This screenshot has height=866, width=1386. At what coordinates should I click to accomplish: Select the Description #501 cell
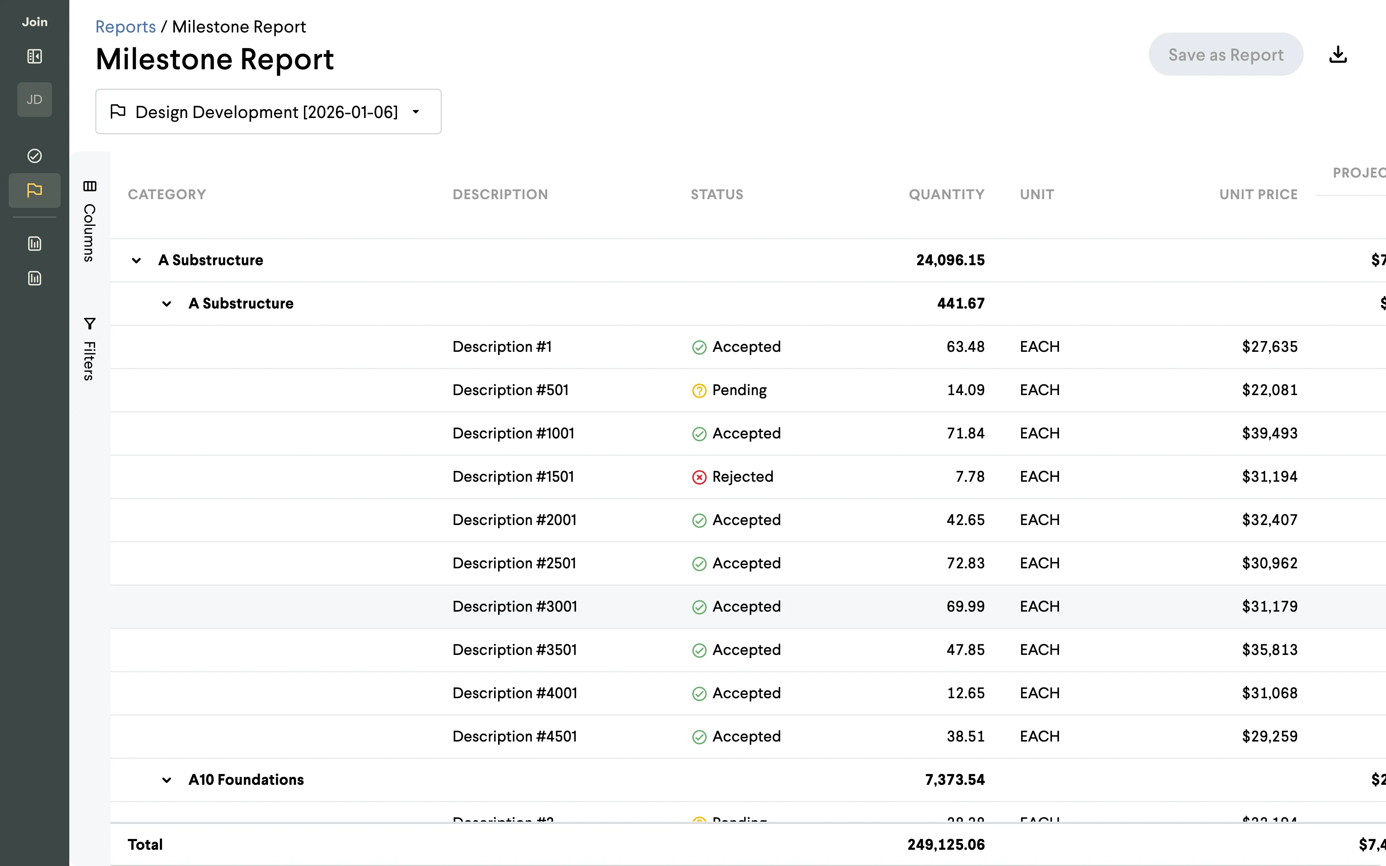(510, 390)
